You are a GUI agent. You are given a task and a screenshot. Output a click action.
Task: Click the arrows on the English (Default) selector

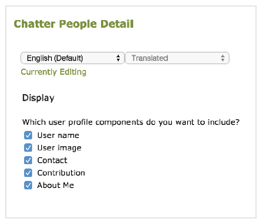tap(118, 58)
